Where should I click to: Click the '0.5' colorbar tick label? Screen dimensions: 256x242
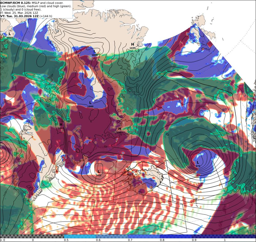[66, 240]
